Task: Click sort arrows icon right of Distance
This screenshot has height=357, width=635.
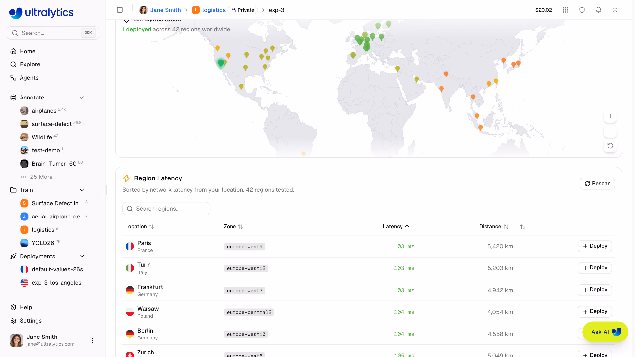Action: tap(523, 227)
